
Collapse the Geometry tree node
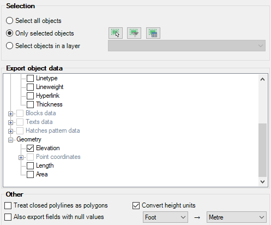click(x=10, y=140)
